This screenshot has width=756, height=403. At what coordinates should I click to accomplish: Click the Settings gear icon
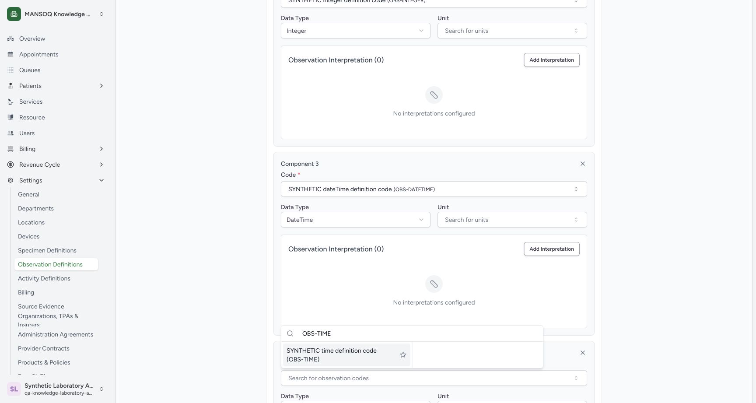point(10,180)
